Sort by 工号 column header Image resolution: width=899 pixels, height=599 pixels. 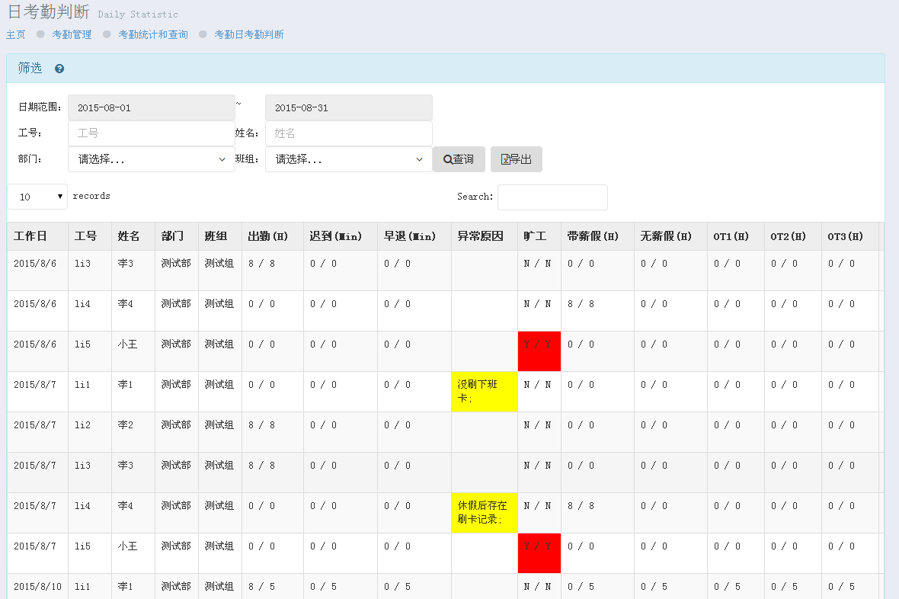90,236
